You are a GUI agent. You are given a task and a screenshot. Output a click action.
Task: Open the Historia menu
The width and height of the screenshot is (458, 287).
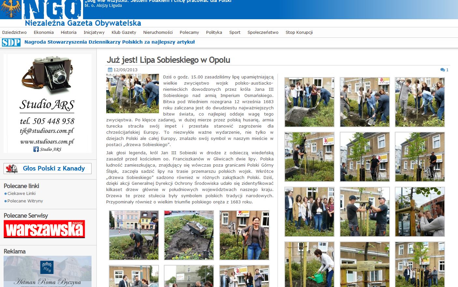coord(68,32)
